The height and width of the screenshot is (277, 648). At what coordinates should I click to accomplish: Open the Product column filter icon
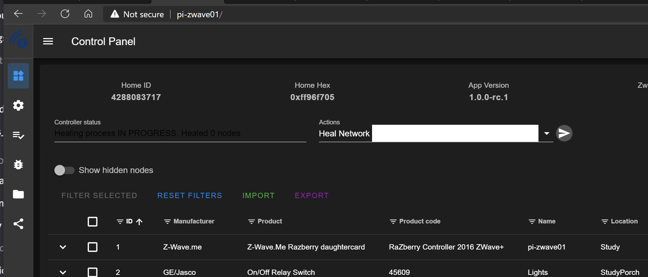pos(252,222)
